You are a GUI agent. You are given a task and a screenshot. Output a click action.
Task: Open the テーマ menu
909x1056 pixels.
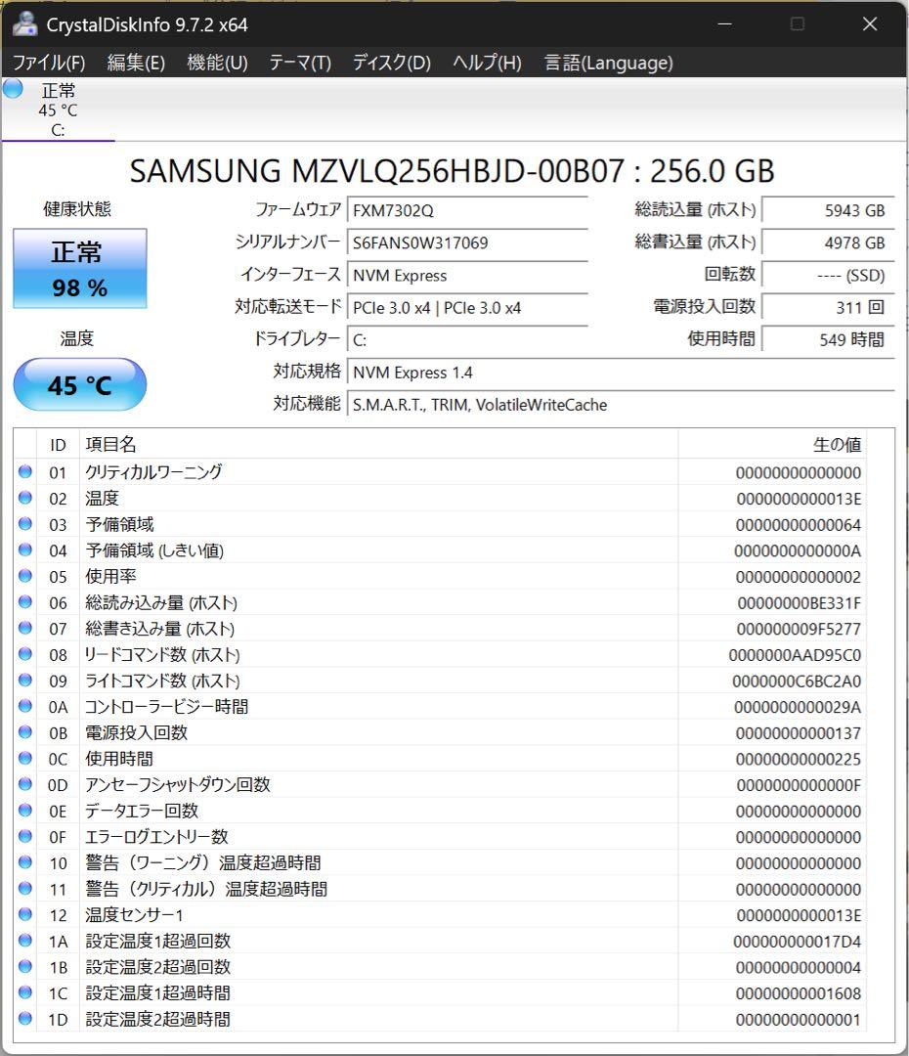(x=297, y=63)
